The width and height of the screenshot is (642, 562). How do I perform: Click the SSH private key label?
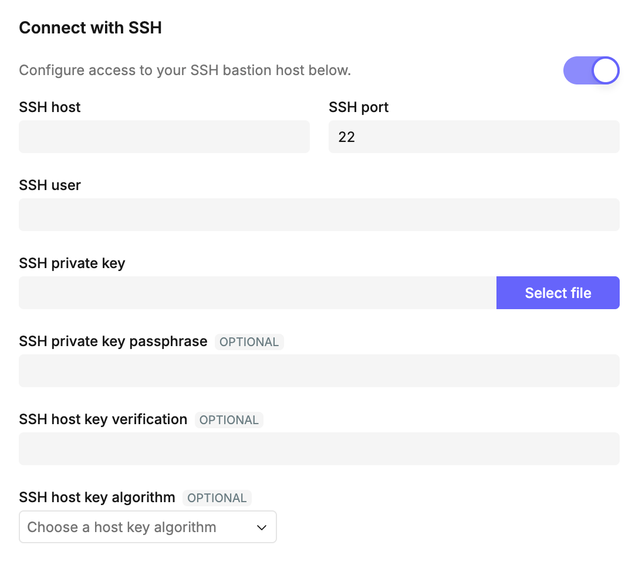click(72, 263)
